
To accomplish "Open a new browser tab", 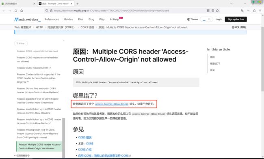I will pos(78,4).
